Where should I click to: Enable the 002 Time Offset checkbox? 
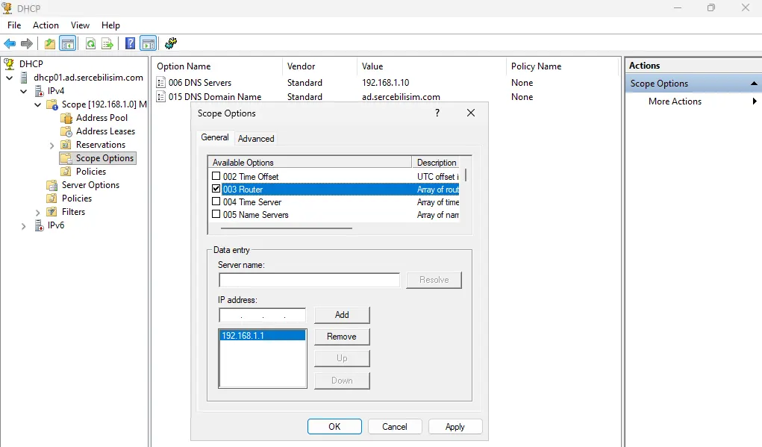coord(216,176)
